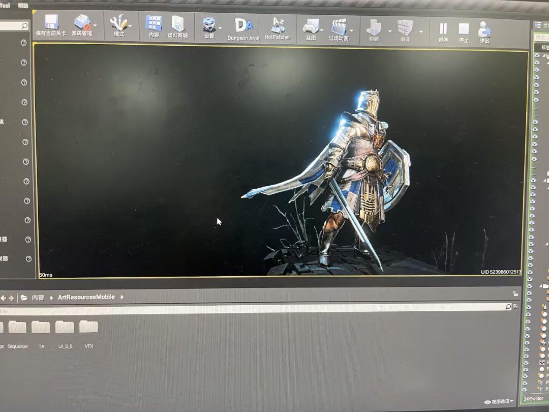Click the Save Current Level (保存当前关卡) icon
549x412 pixels.
[x=51, y=25]
